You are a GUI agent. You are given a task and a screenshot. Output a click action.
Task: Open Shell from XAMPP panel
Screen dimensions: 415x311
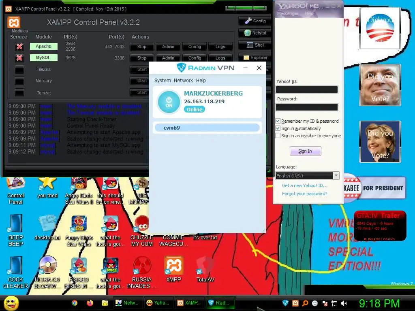(255, 45)
